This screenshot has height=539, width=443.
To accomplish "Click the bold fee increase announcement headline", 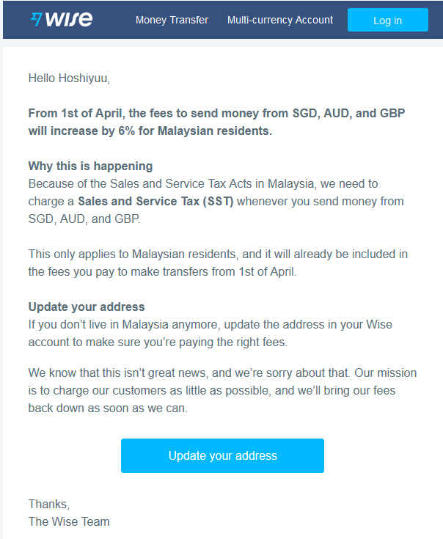I will click(216, 122).
